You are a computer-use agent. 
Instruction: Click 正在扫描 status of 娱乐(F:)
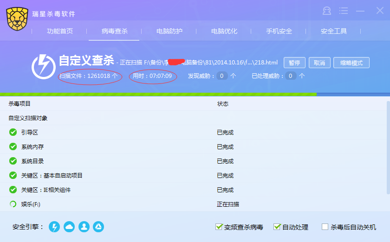click(x=228, y=204)
